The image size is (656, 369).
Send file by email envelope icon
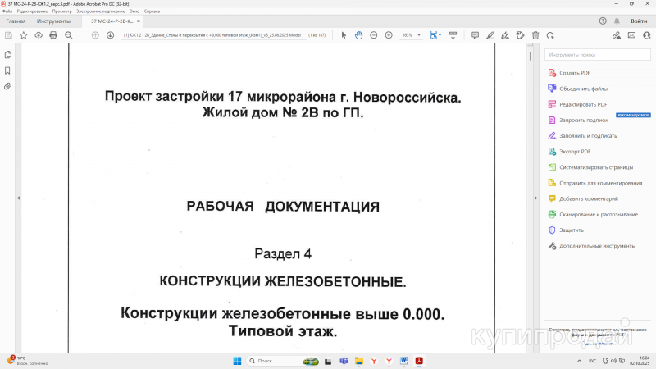point(631,35)
